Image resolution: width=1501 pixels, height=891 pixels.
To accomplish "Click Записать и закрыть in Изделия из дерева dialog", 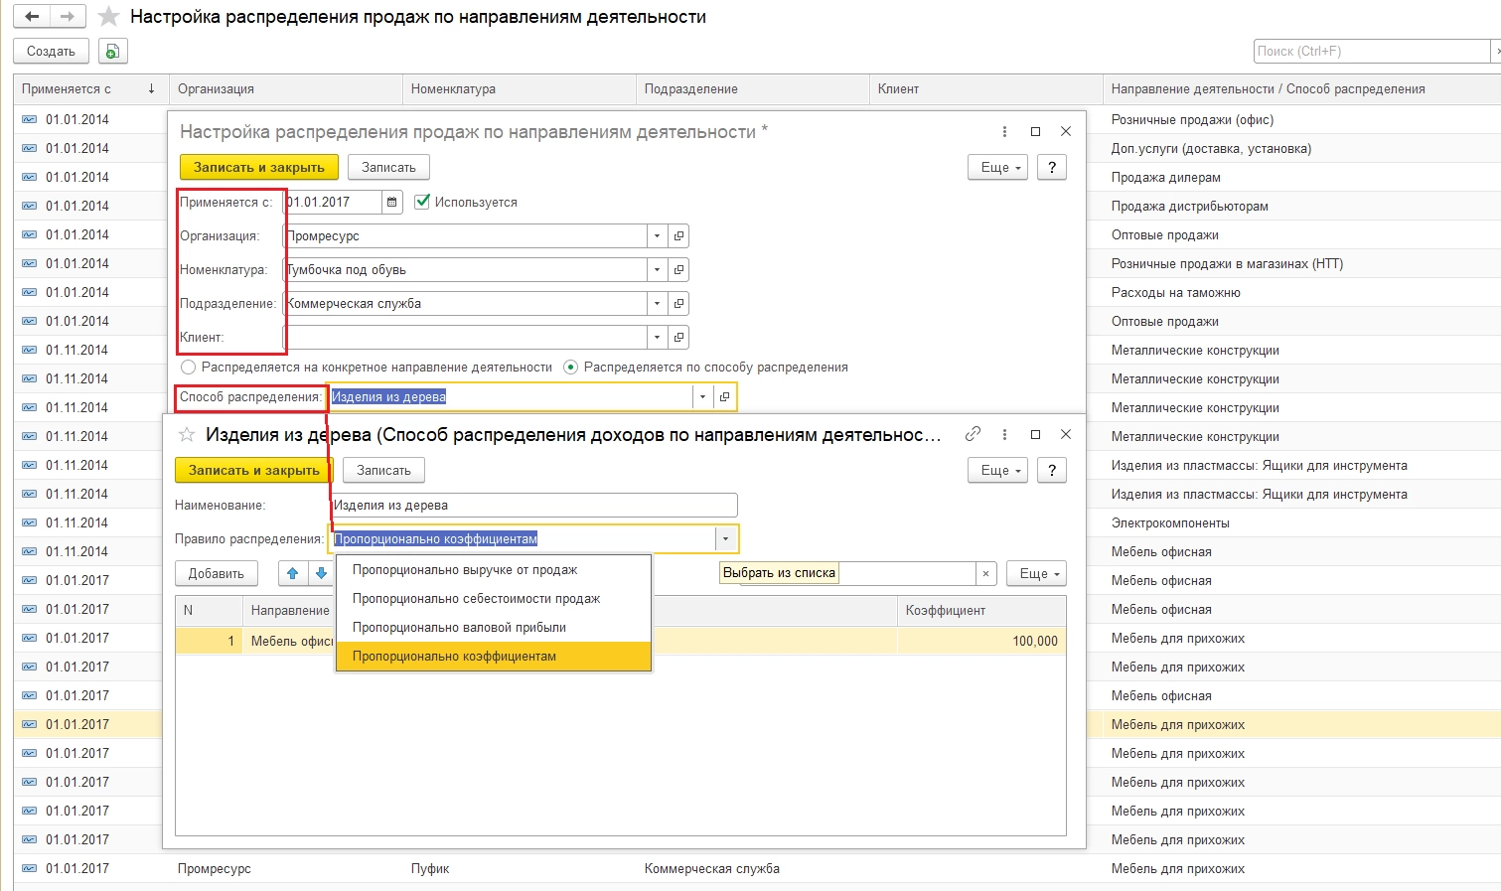I will [x=254, y=470].
